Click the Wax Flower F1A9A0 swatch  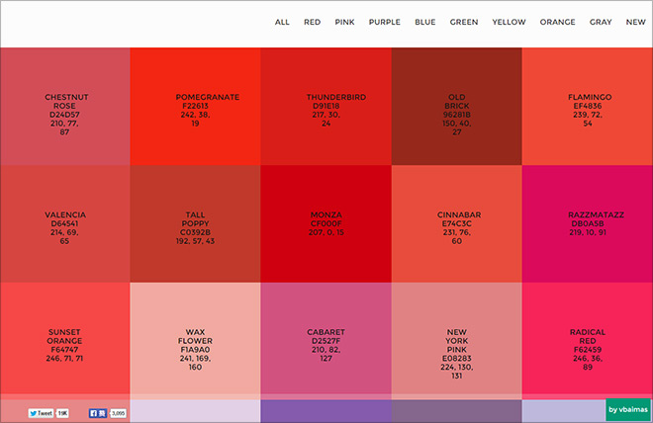click(x=195, y=339)
